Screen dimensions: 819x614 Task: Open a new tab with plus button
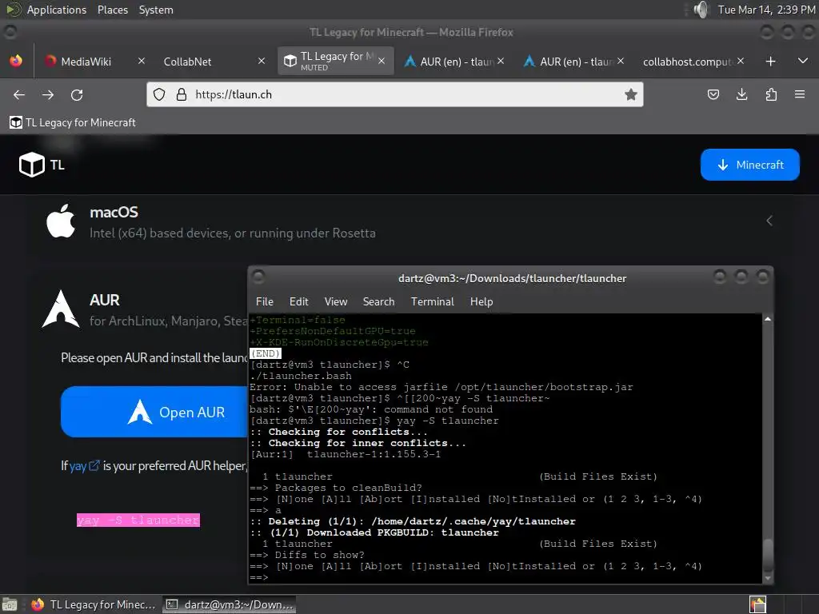770,62
